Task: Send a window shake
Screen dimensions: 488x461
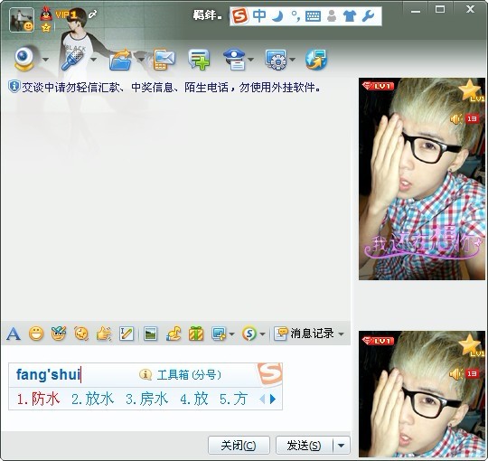Action: pyautogui.click(x=81, y=334)
